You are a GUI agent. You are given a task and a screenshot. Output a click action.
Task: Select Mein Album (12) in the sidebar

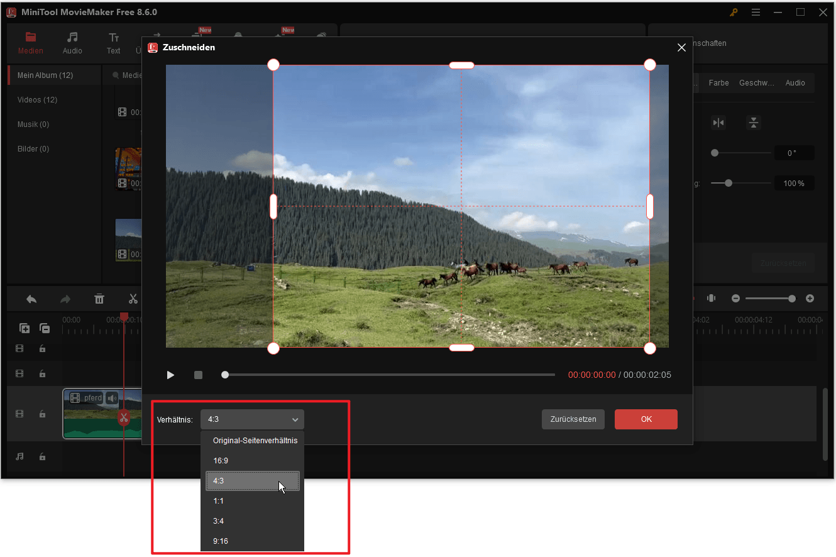[54, 75]
